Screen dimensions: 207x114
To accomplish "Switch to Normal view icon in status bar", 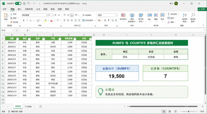I will (164, 112).
